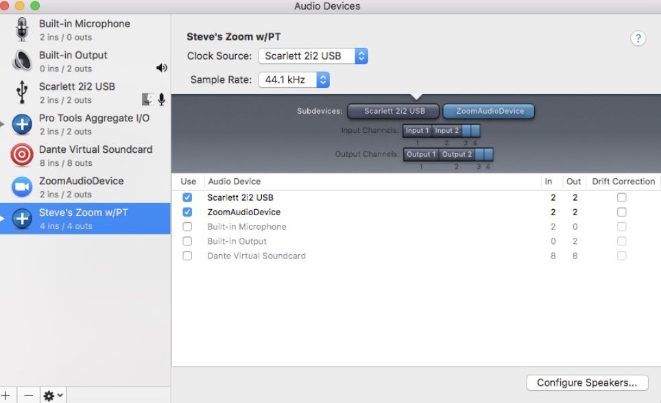This screenshot has height=403, width=661.
Task: Click the Built-in Microphone icon
Action: pos(22,29)
